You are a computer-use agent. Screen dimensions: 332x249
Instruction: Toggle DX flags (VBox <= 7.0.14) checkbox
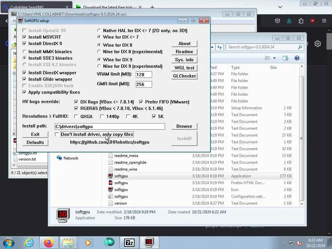76,102
